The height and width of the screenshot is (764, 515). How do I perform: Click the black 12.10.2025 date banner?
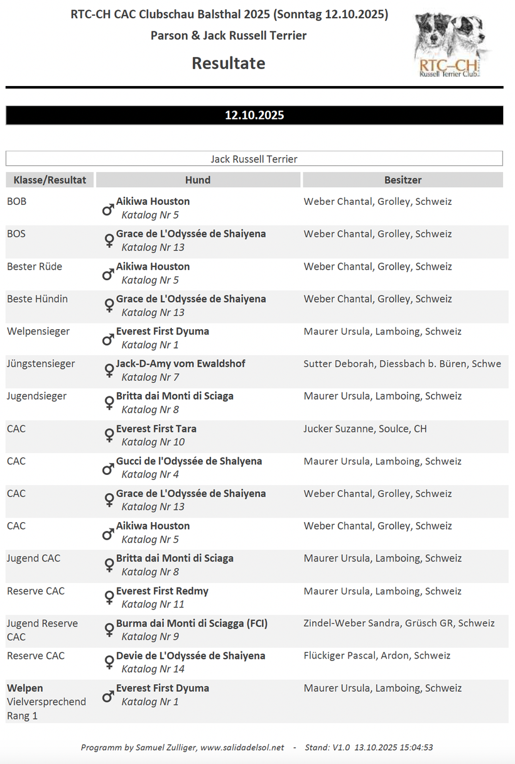254,115
